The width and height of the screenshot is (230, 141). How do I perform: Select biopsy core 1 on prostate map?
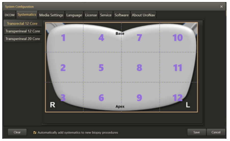(x=63, y=38)
